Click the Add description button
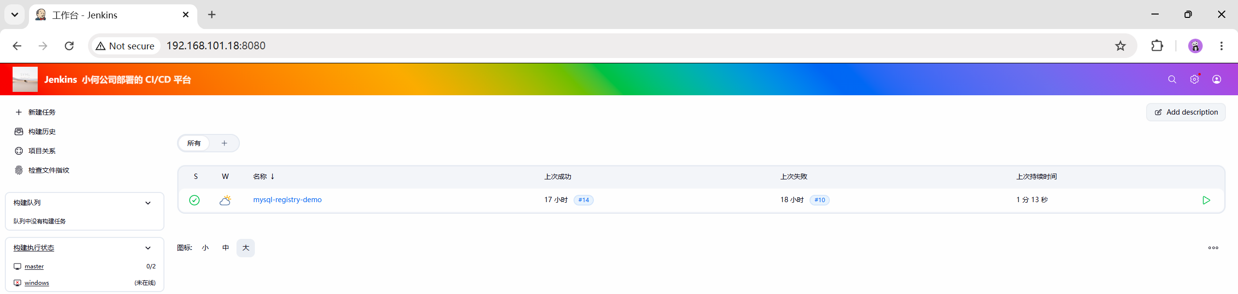 click(x=1186, y=112)
